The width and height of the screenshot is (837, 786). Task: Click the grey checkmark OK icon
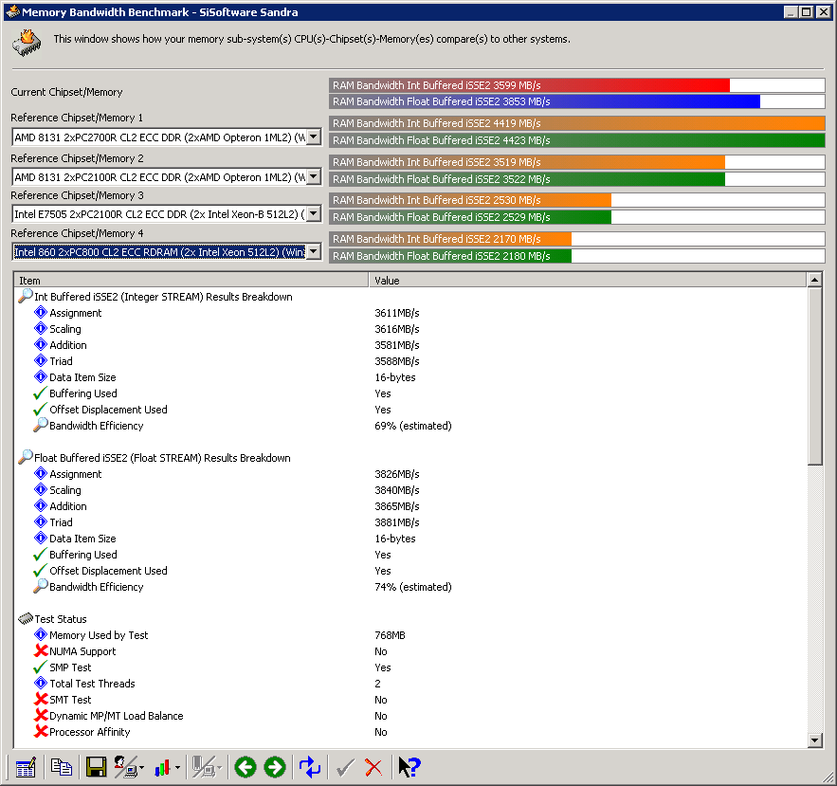(345, 768)
